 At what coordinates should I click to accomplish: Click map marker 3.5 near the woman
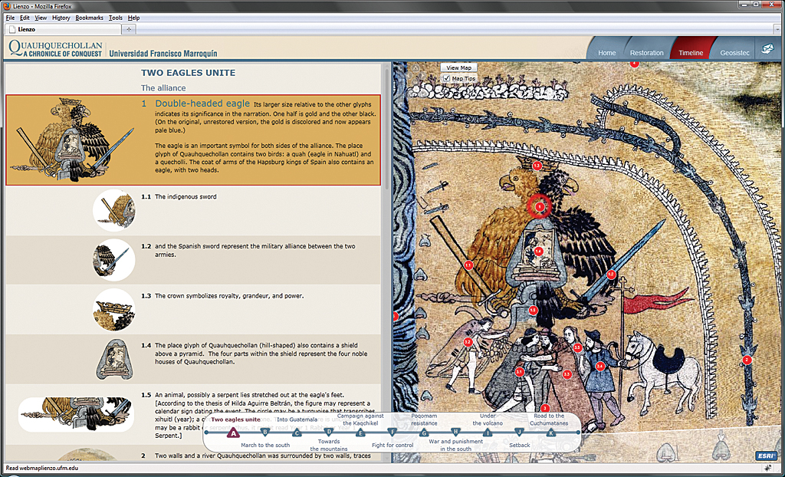tap(577, 347)
